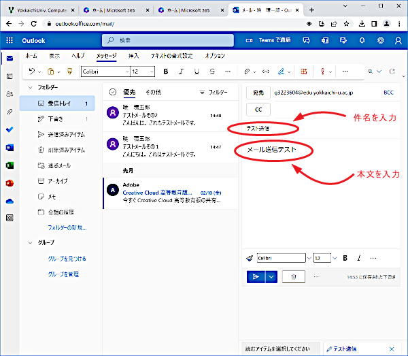Expand Undo dropdown arrow
Screen dimensions: 408x356
pos(39,72)
